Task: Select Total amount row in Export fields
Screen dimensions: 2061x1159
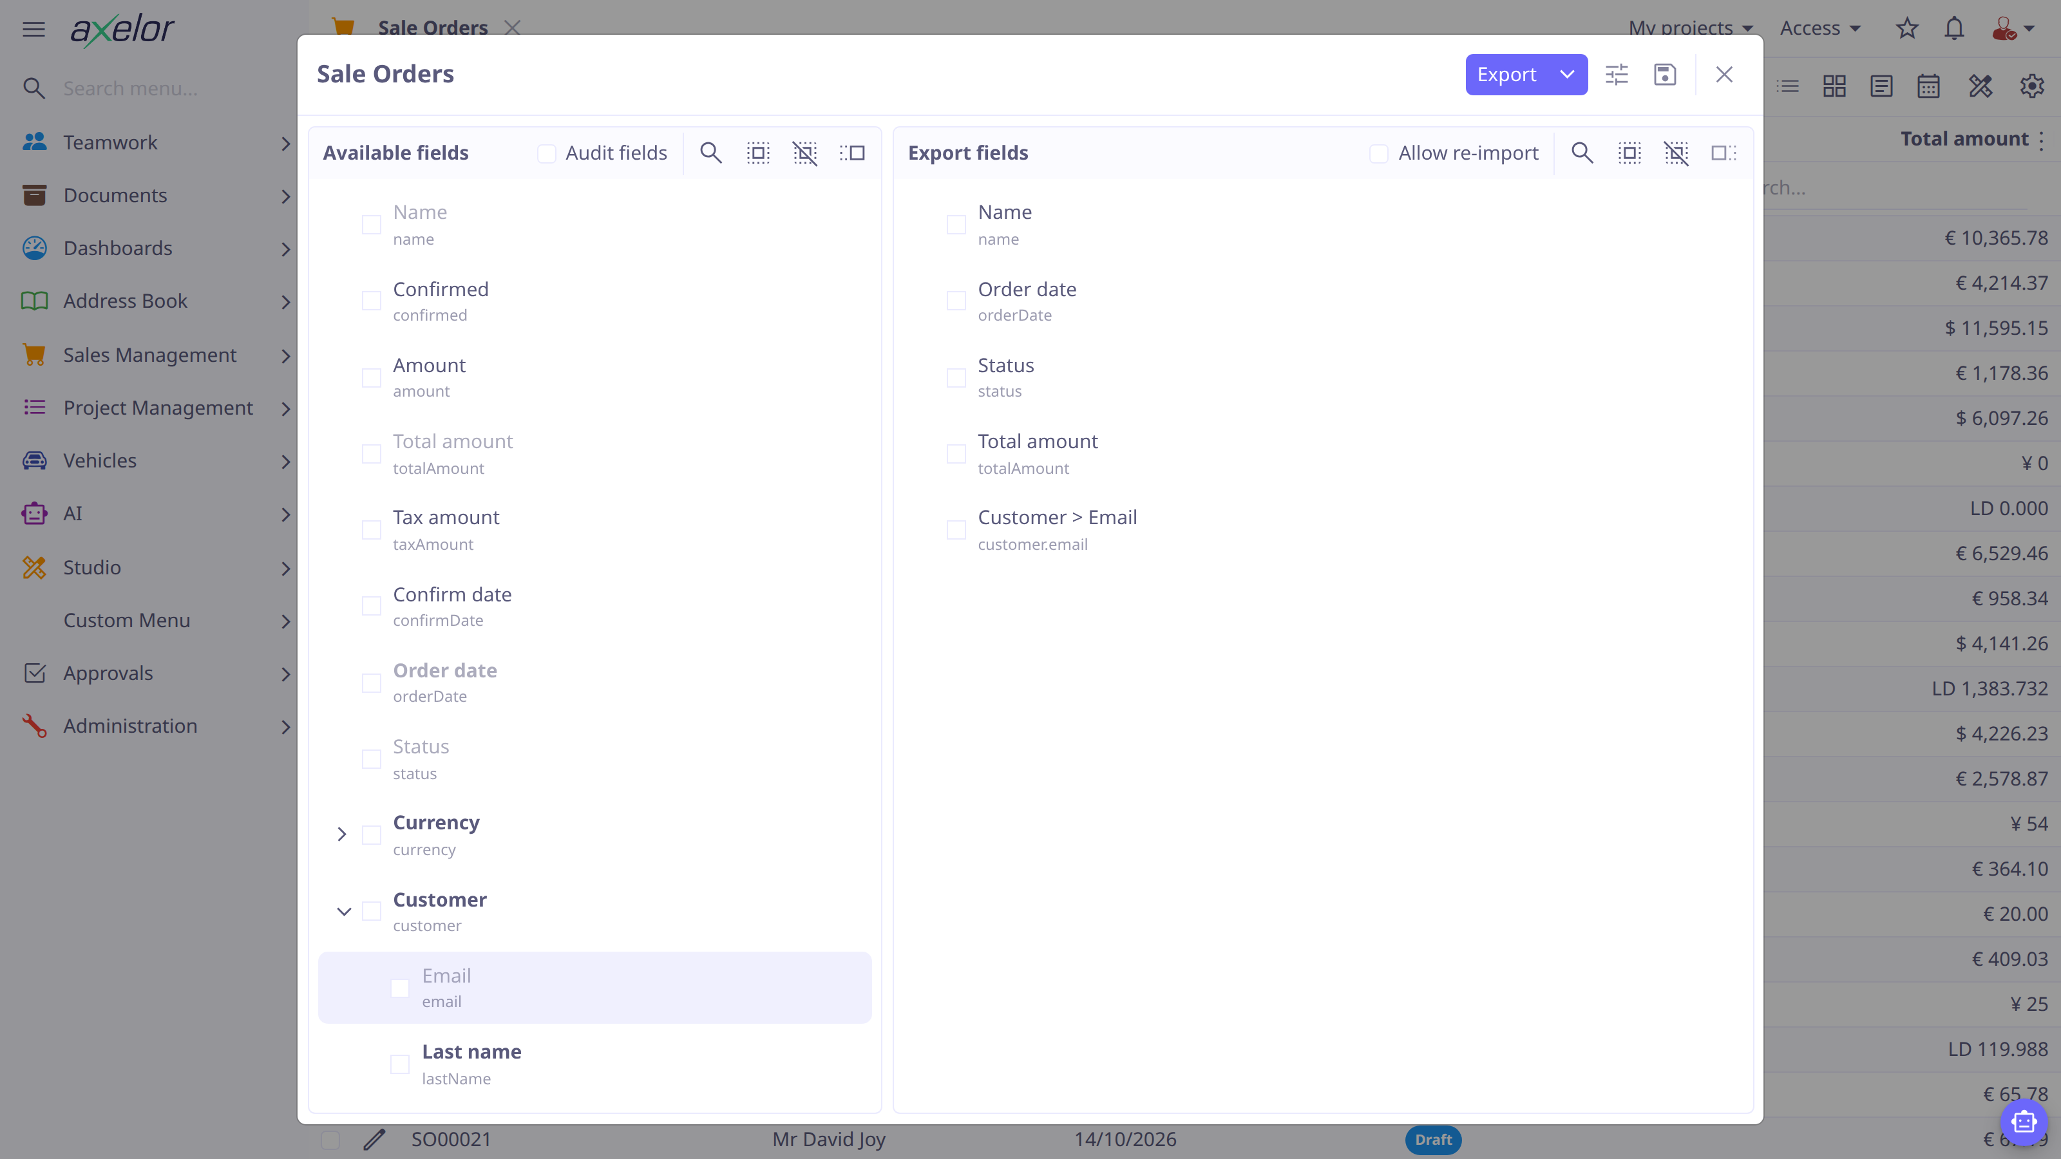Action: click(1324, 453)
